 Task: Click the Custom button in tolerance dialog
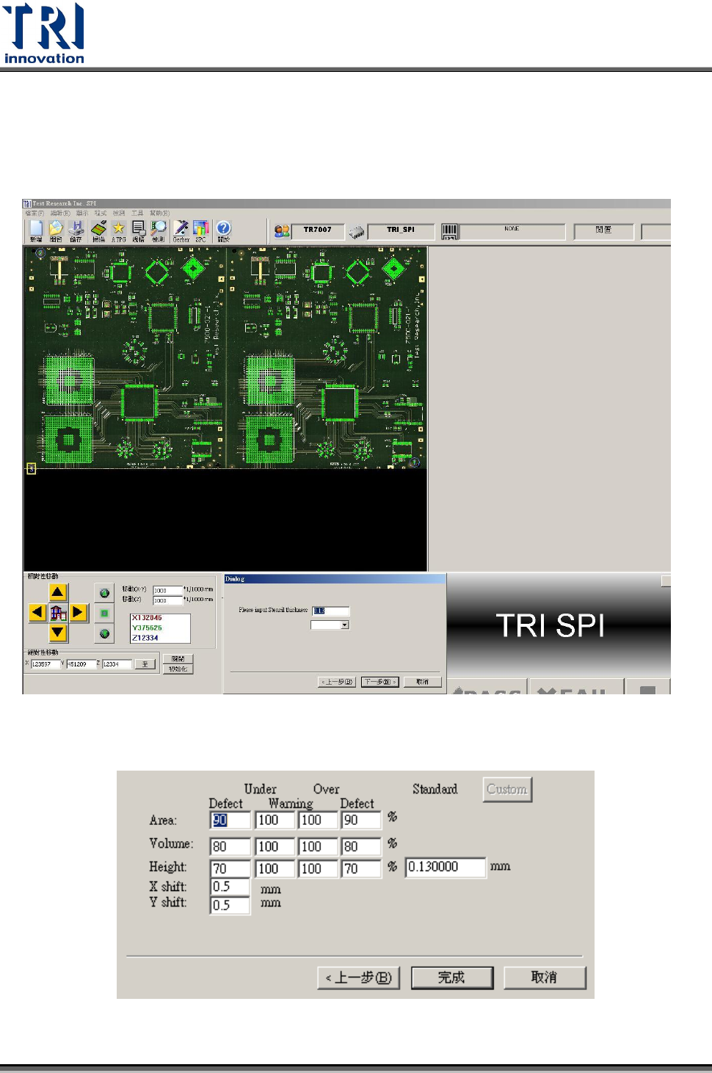click(x=507, y=790)
